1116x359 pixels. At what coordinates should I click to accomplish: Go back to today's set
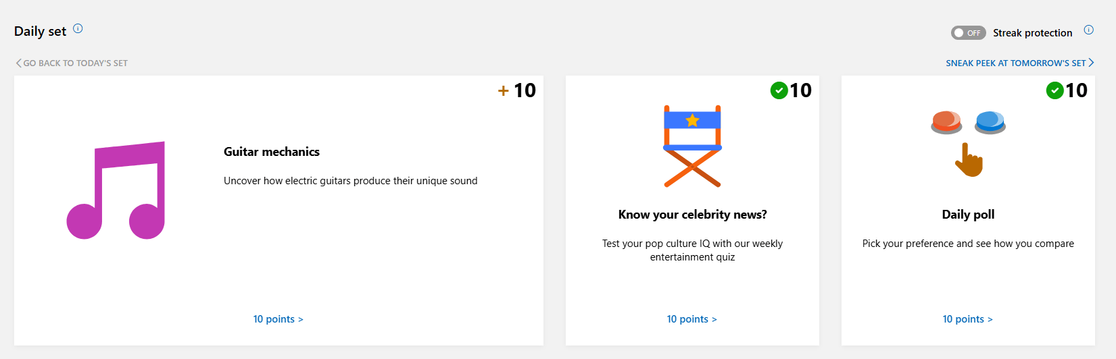[75, 63]
